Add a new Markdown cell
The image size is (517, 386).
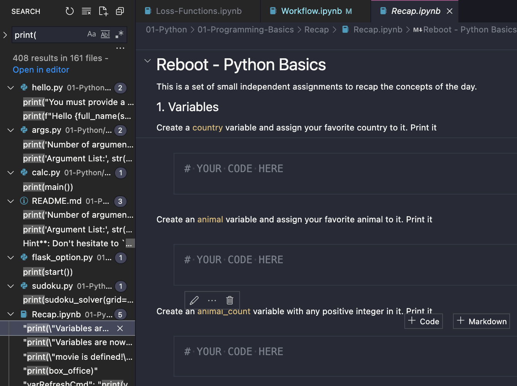pos(482,321)
